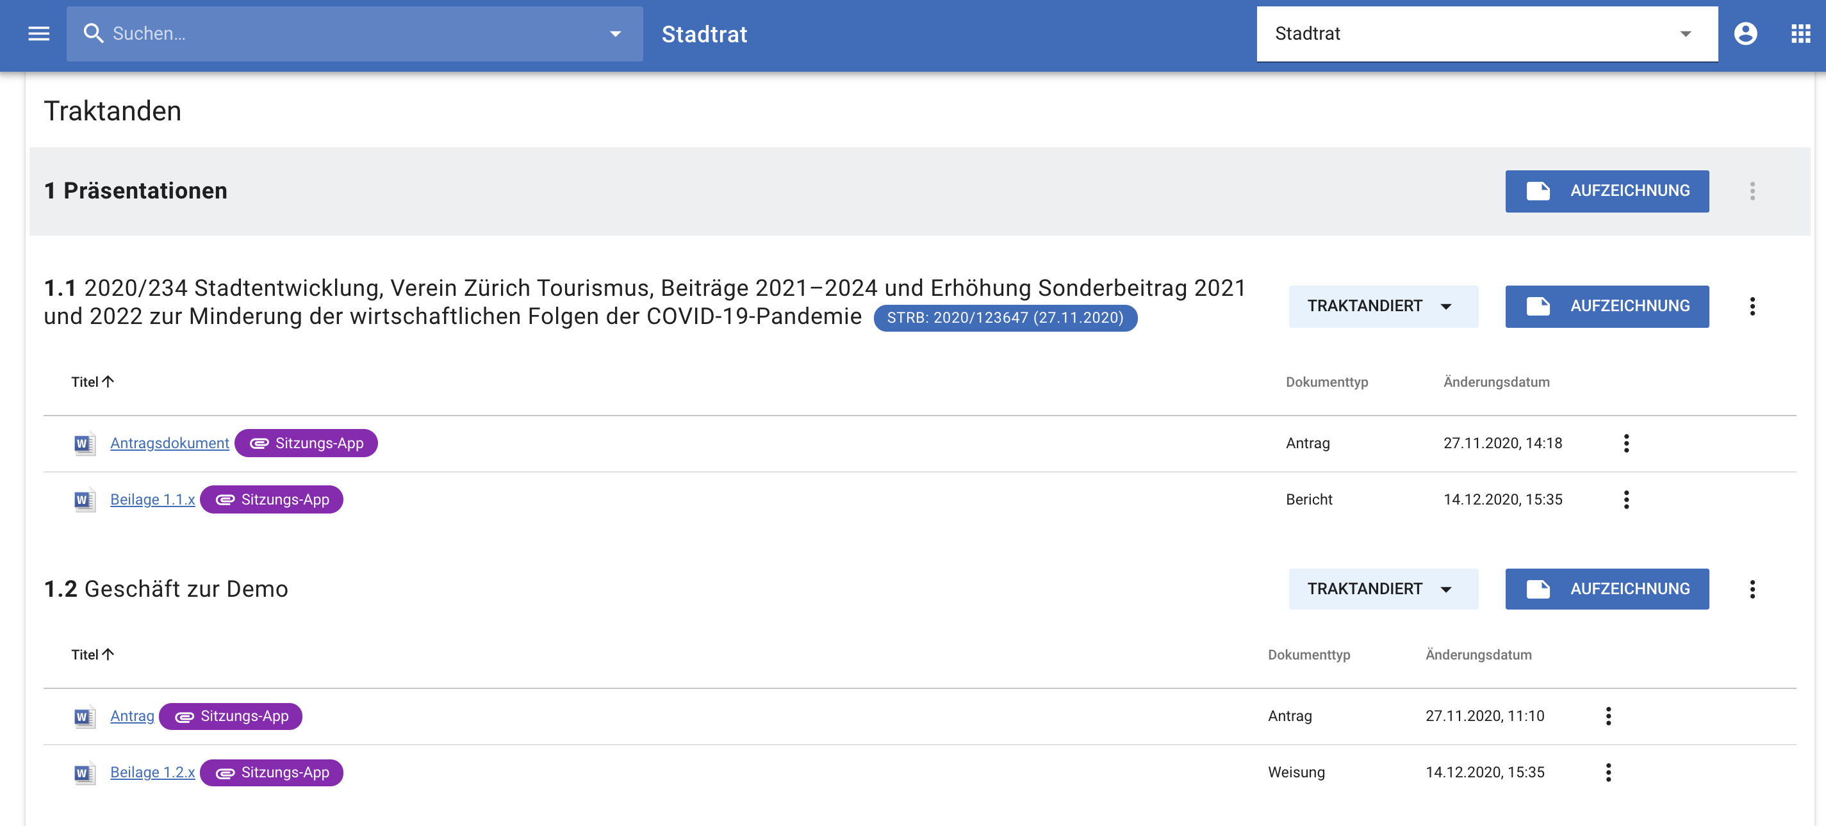
Task: Click Sitzungs-App tag beside Antrag
Action: click(x=231, y=715)
